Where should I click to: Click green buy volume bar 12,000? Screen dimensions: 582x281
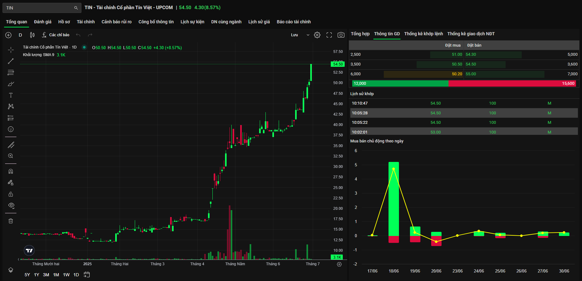coord(400,83)
